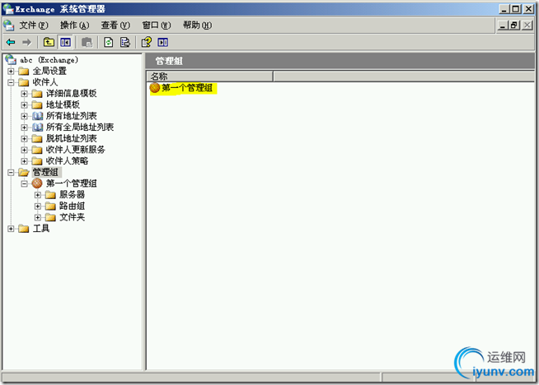Click the abc (Exchange) root node icon
The image size is (539, 385).
[11, 60]
